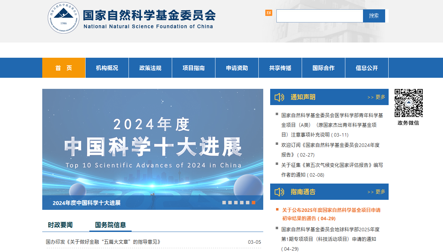Screen dimensions: 443x252
Task: Click the circular NSFC 1986 logo emblem
Action: pyautogui.click(x=63, y=18)
